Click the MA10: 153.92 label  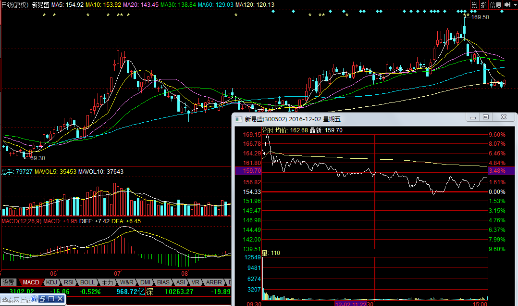103,5
